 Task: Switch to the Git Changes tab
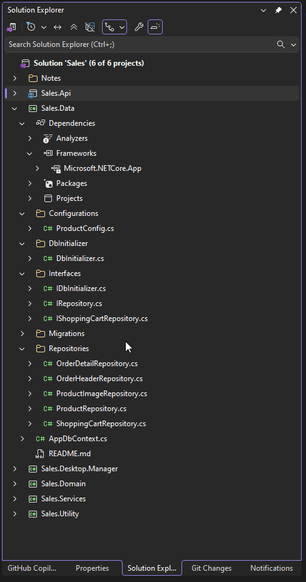212,568
